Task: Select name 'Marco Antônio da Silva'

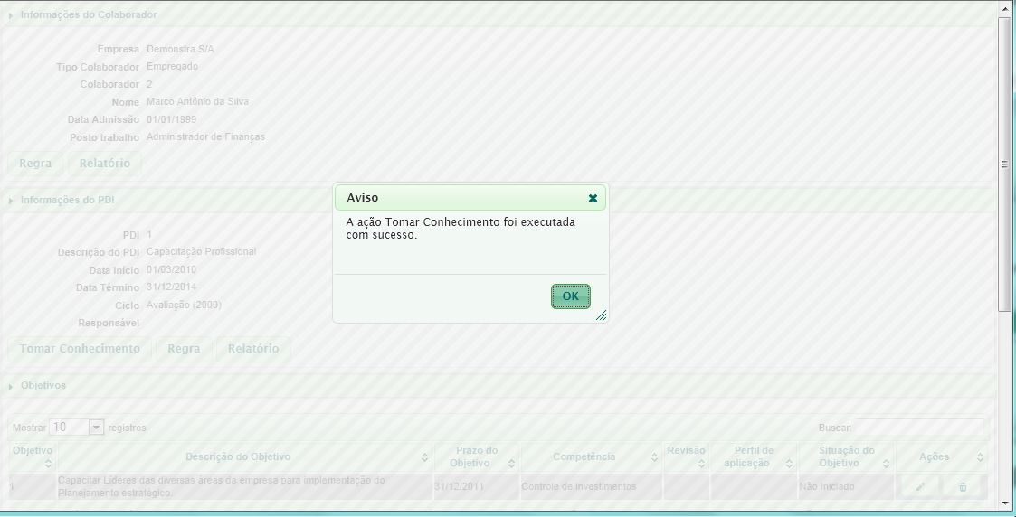Action: click(x=197, y=101)
